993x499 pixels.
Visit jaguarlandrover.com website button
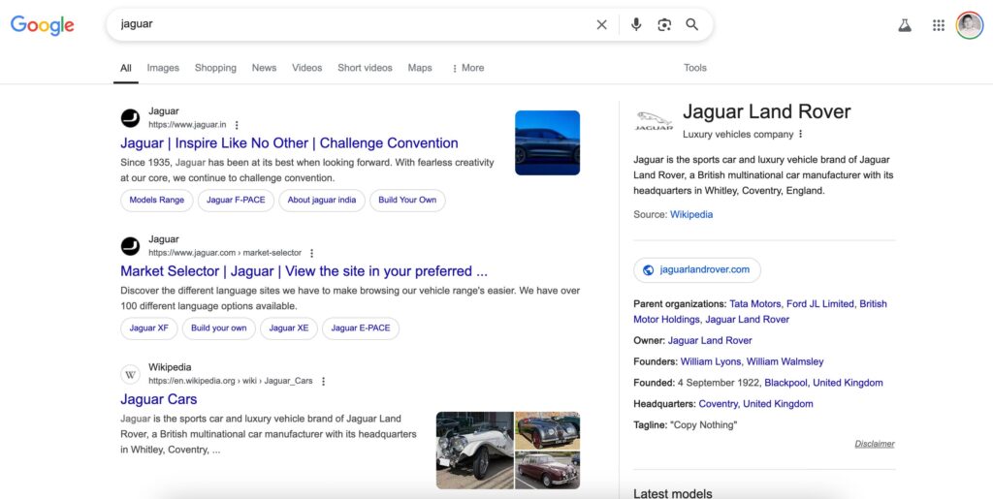coord(697,270)
